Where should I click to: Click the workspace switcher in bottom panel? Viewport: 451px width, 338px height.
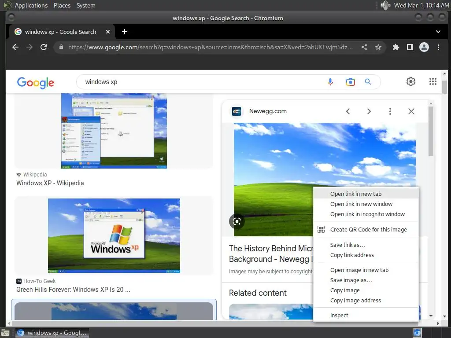click(x=417, y=333)
